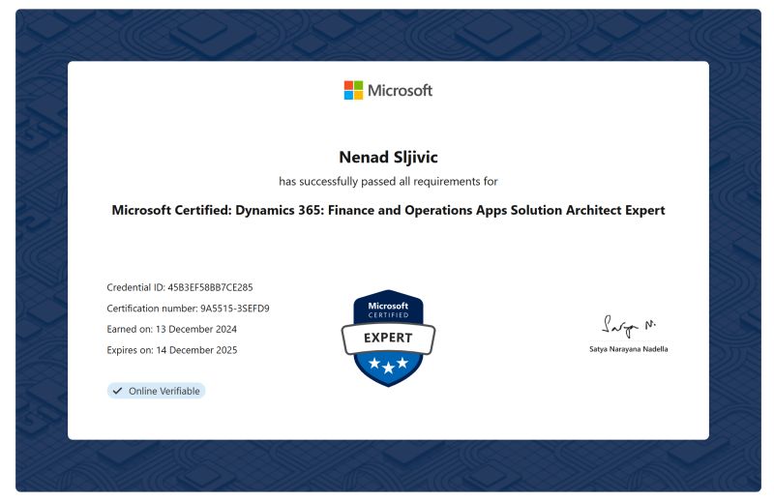The height and width of the screenshot is (501, 774).
Task: Click the Satya Narayana Nadella name
Action: pos(628,349)
